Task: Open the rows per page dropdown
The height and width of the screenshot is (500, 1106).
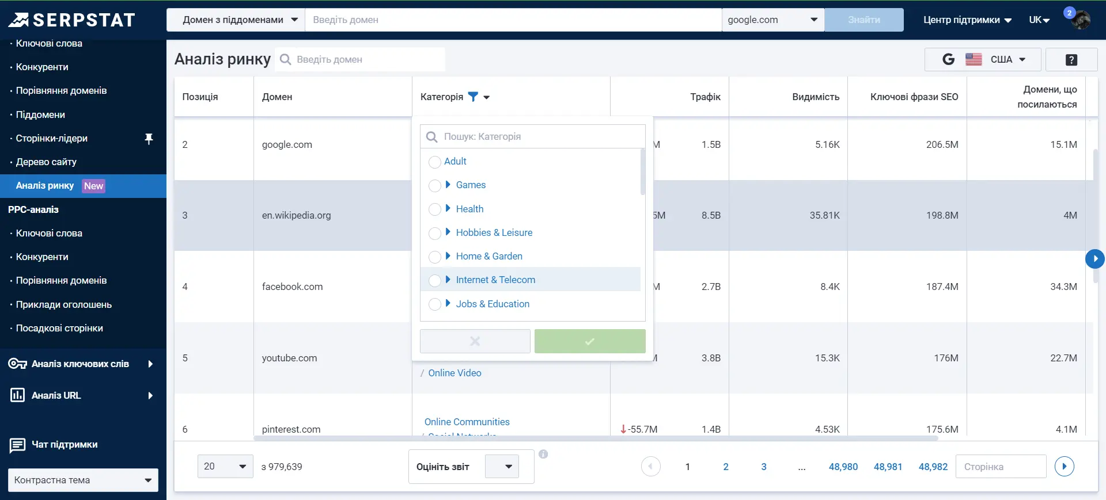Action: [225, 467]
